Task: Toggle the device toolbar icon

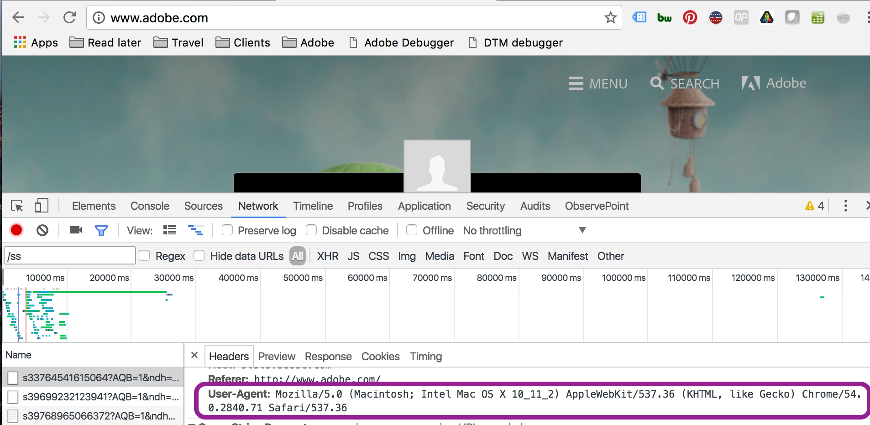Action: tap(42, 206)
